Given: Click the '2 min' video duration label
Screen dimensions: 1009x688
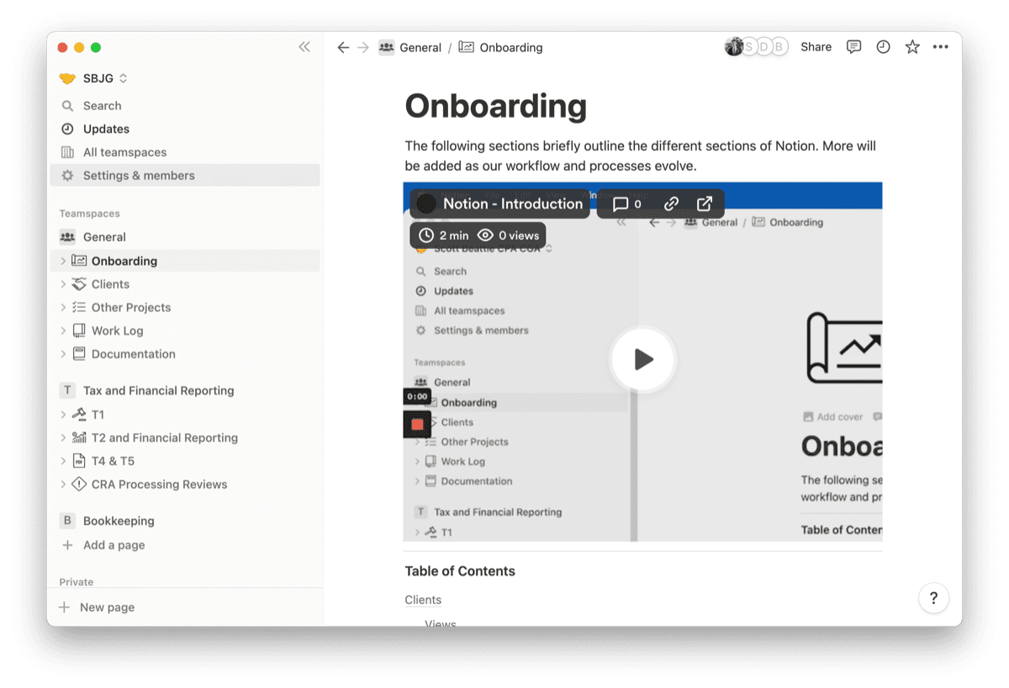Looking at the screenshot, I should pyautogui.click(x=443, y=236).
